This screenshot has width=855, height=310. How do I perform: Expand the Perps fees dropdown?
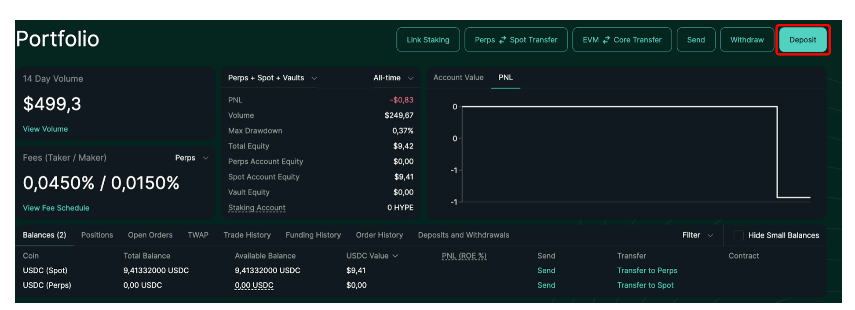[x=205, y=158]
